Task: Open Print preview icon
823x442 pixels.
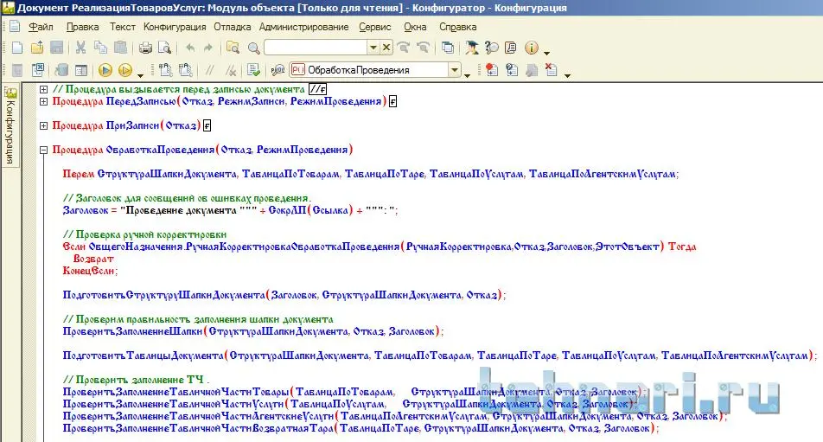Action: (x=165, y=48)
